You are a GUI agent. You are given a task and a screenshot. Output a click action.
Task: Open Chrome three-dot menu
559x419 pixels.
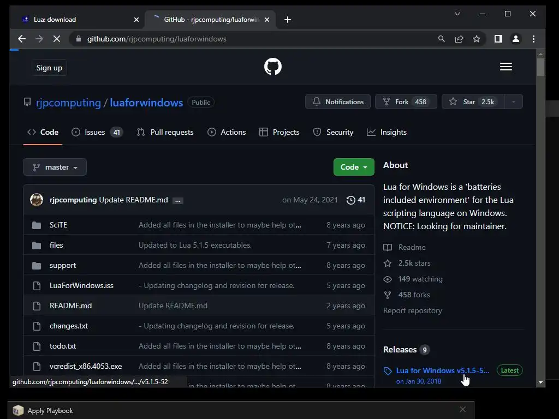[534, 39]
